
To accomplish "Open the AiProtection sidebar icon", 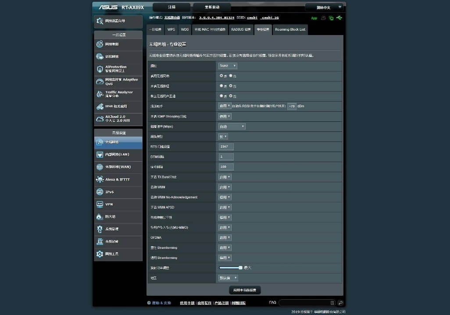I will [x=100, y=69].
